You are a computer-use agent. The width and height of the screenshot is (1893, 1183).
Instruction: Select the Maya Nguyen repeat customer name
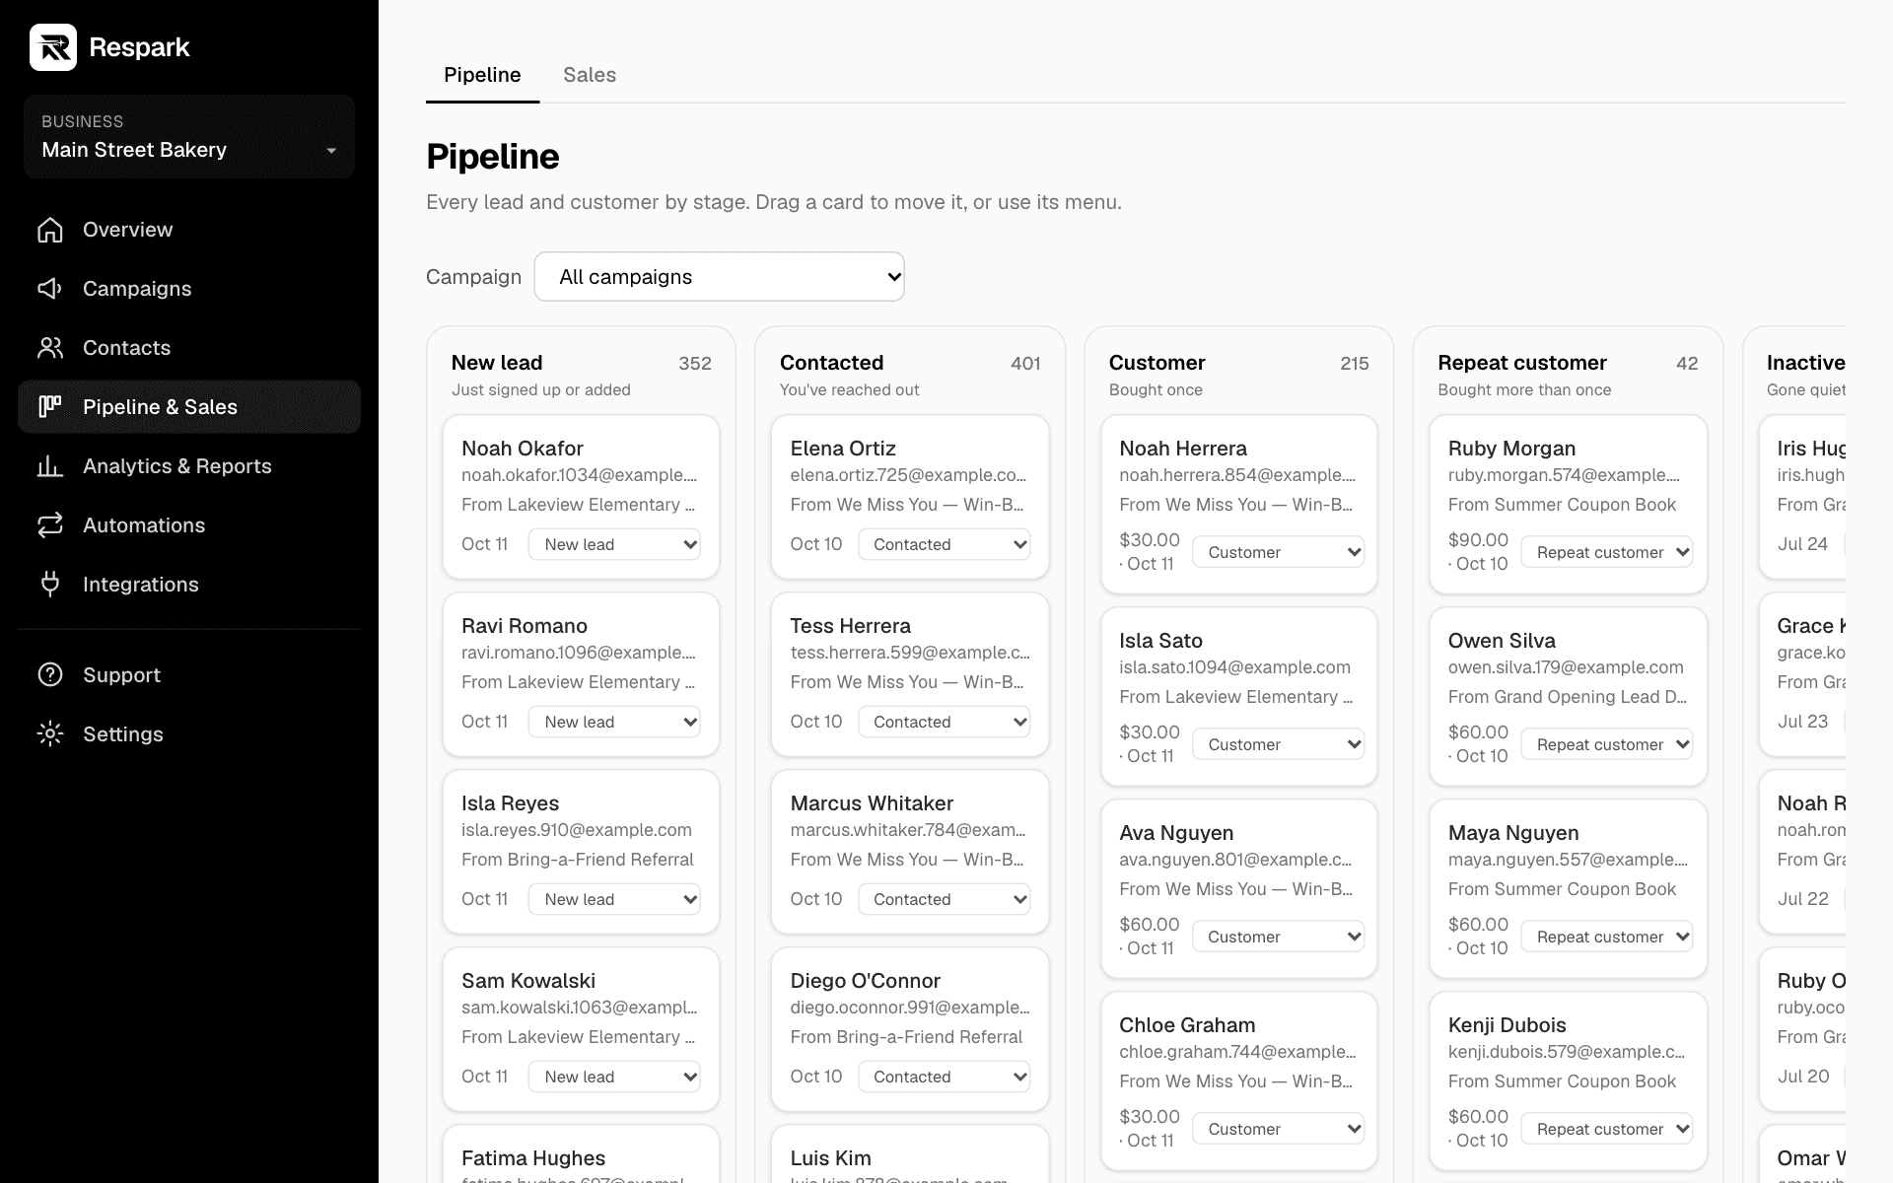tap(1513, 833)
